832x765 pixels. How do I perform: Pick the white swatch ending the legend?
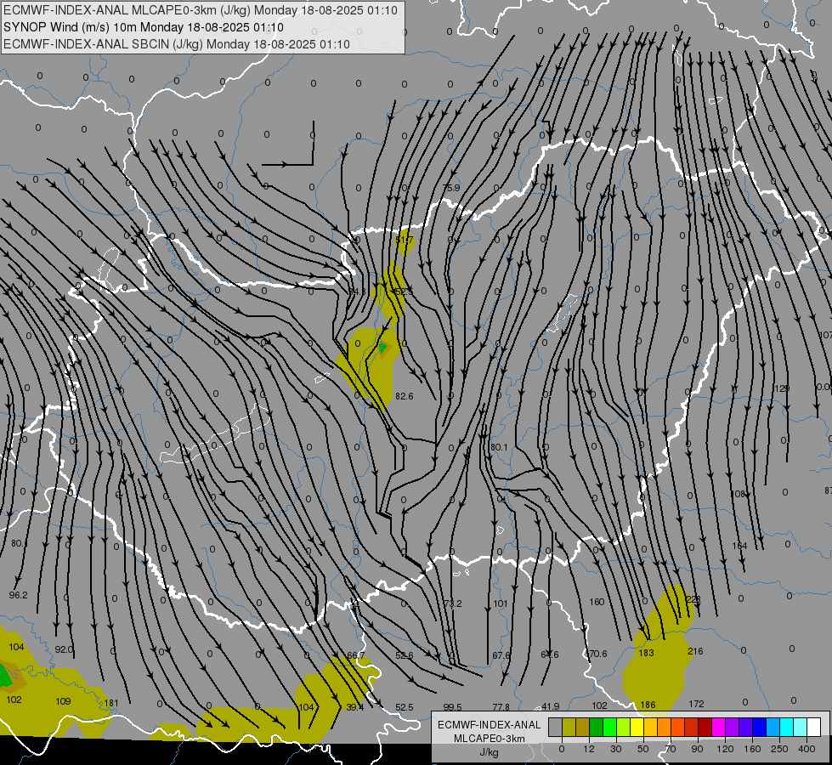click(813, 727)
